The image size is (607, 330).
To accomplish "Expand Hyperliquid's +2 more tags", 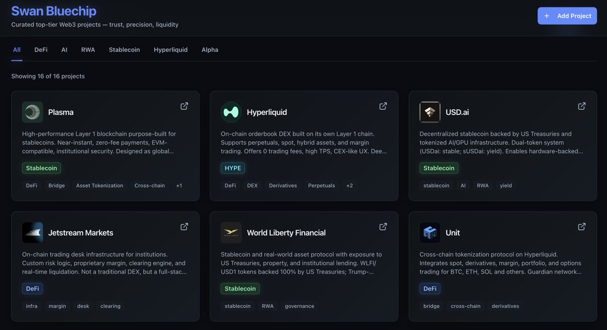I will coord(350,186).
